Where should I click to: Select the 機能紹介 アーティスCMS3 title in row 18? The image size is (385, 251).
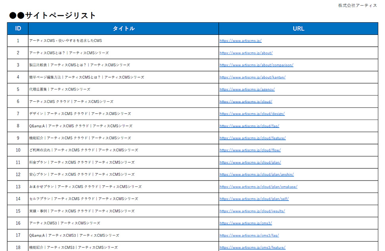coord(123,246)
